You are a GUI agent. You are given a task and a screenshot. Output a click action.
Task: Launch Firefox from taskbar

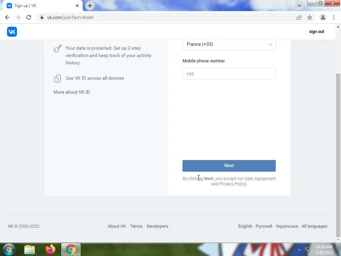50,249
